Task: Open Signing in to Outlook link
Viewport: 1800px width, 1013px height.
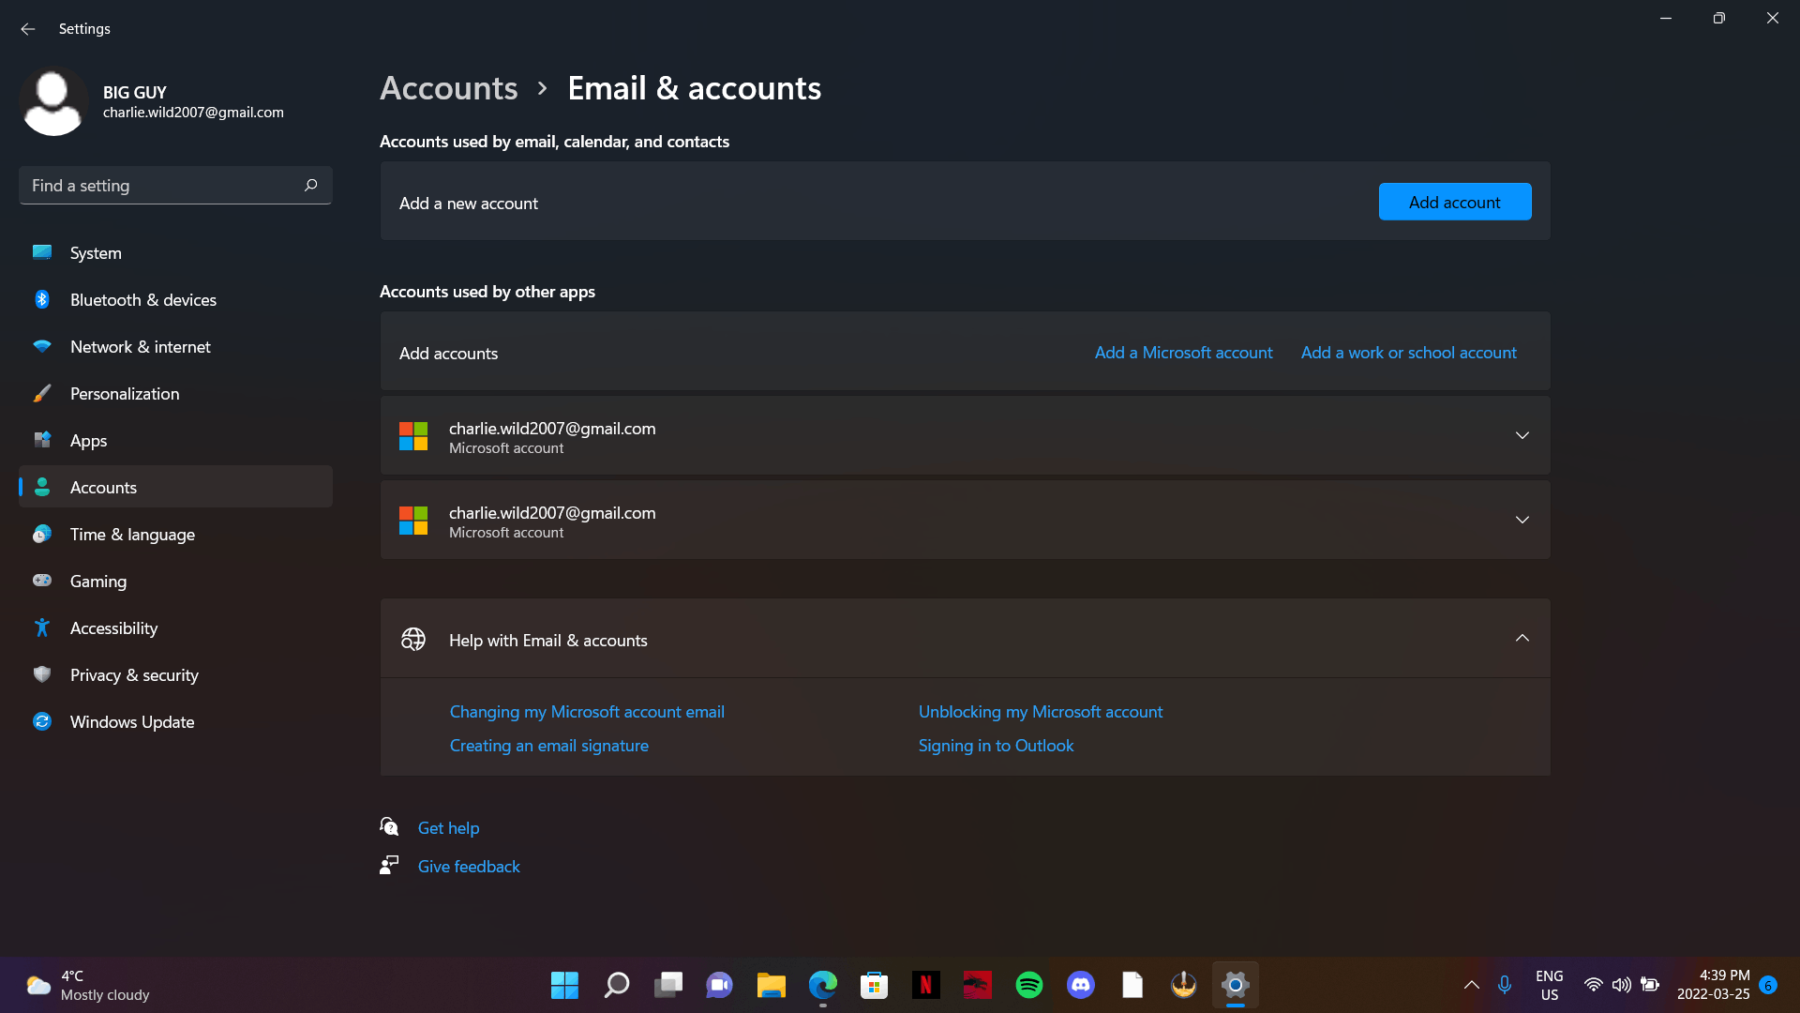Action: coord(996,746)
